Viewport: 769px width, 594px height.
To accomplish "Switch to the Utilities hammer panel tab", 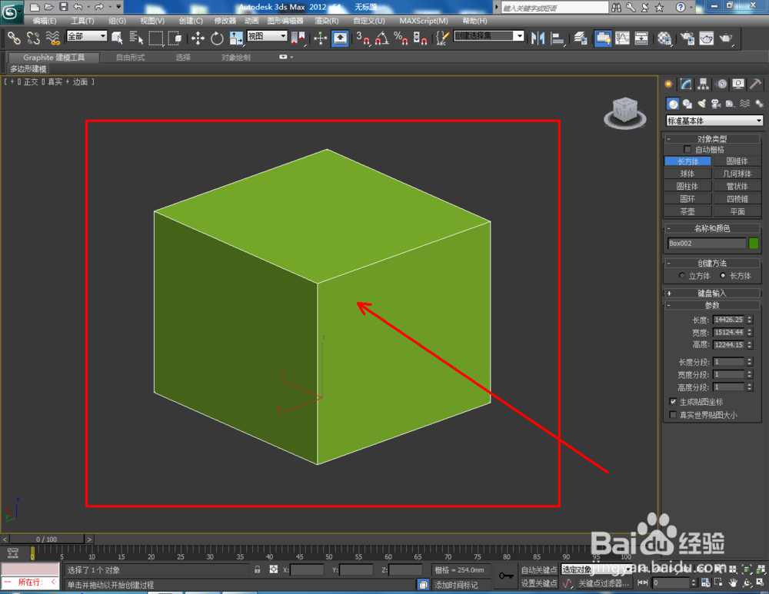I will click(x=755, y=85).
